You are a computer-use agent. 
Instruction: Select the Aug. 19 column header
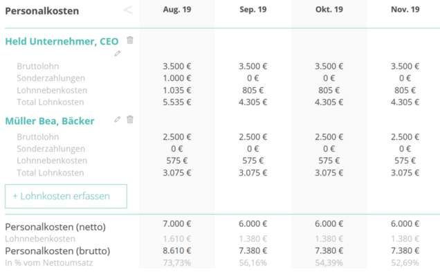177,10
